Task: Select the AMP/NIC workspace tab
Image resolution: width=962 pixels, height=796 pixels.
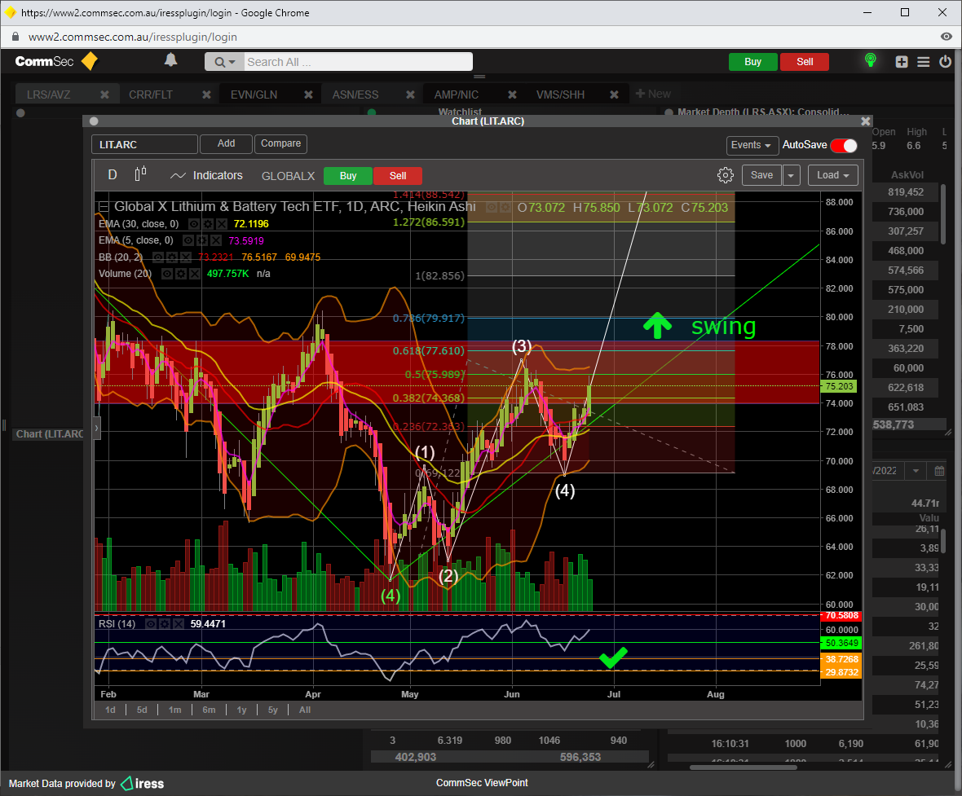Action: [x=457, y=95]
